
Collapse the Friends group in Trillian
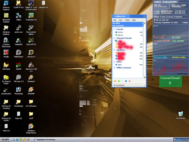pyautogui.click(x=114, y=29)
